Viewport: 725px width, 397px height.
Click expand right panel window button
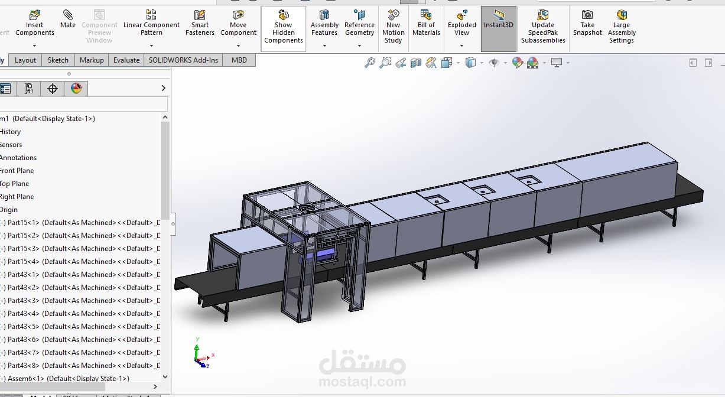click(x=708, y=63)
